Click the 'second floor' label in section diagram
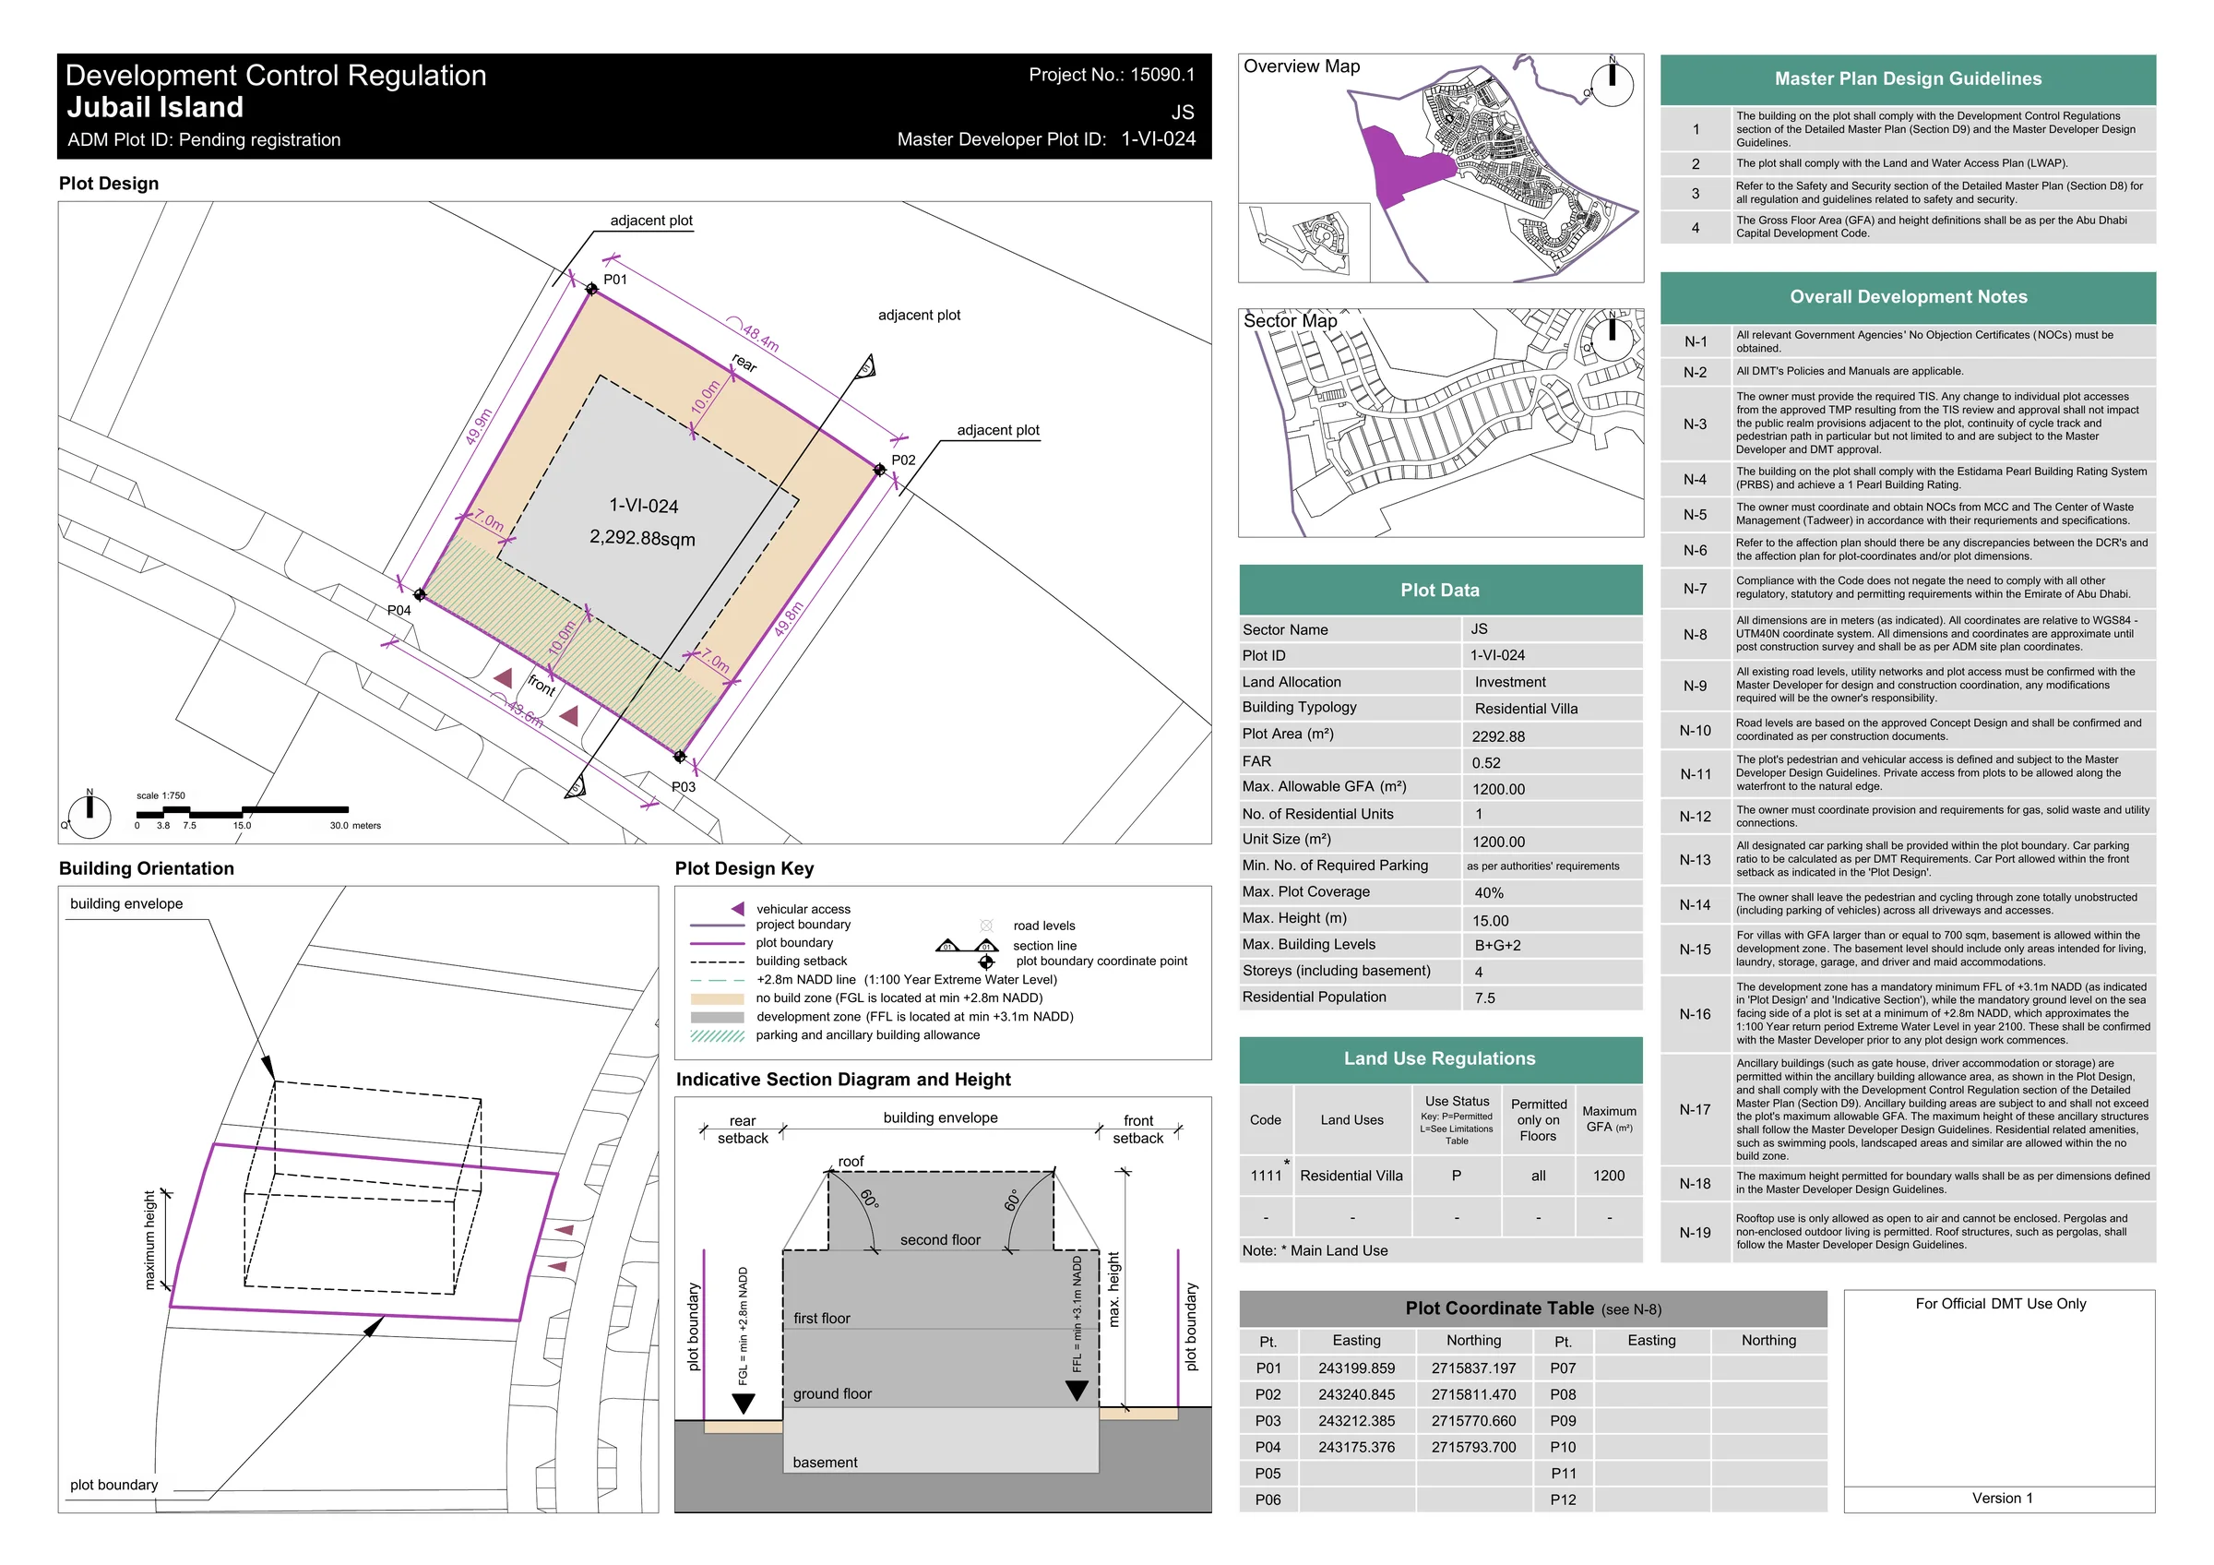 [940, 1240]
